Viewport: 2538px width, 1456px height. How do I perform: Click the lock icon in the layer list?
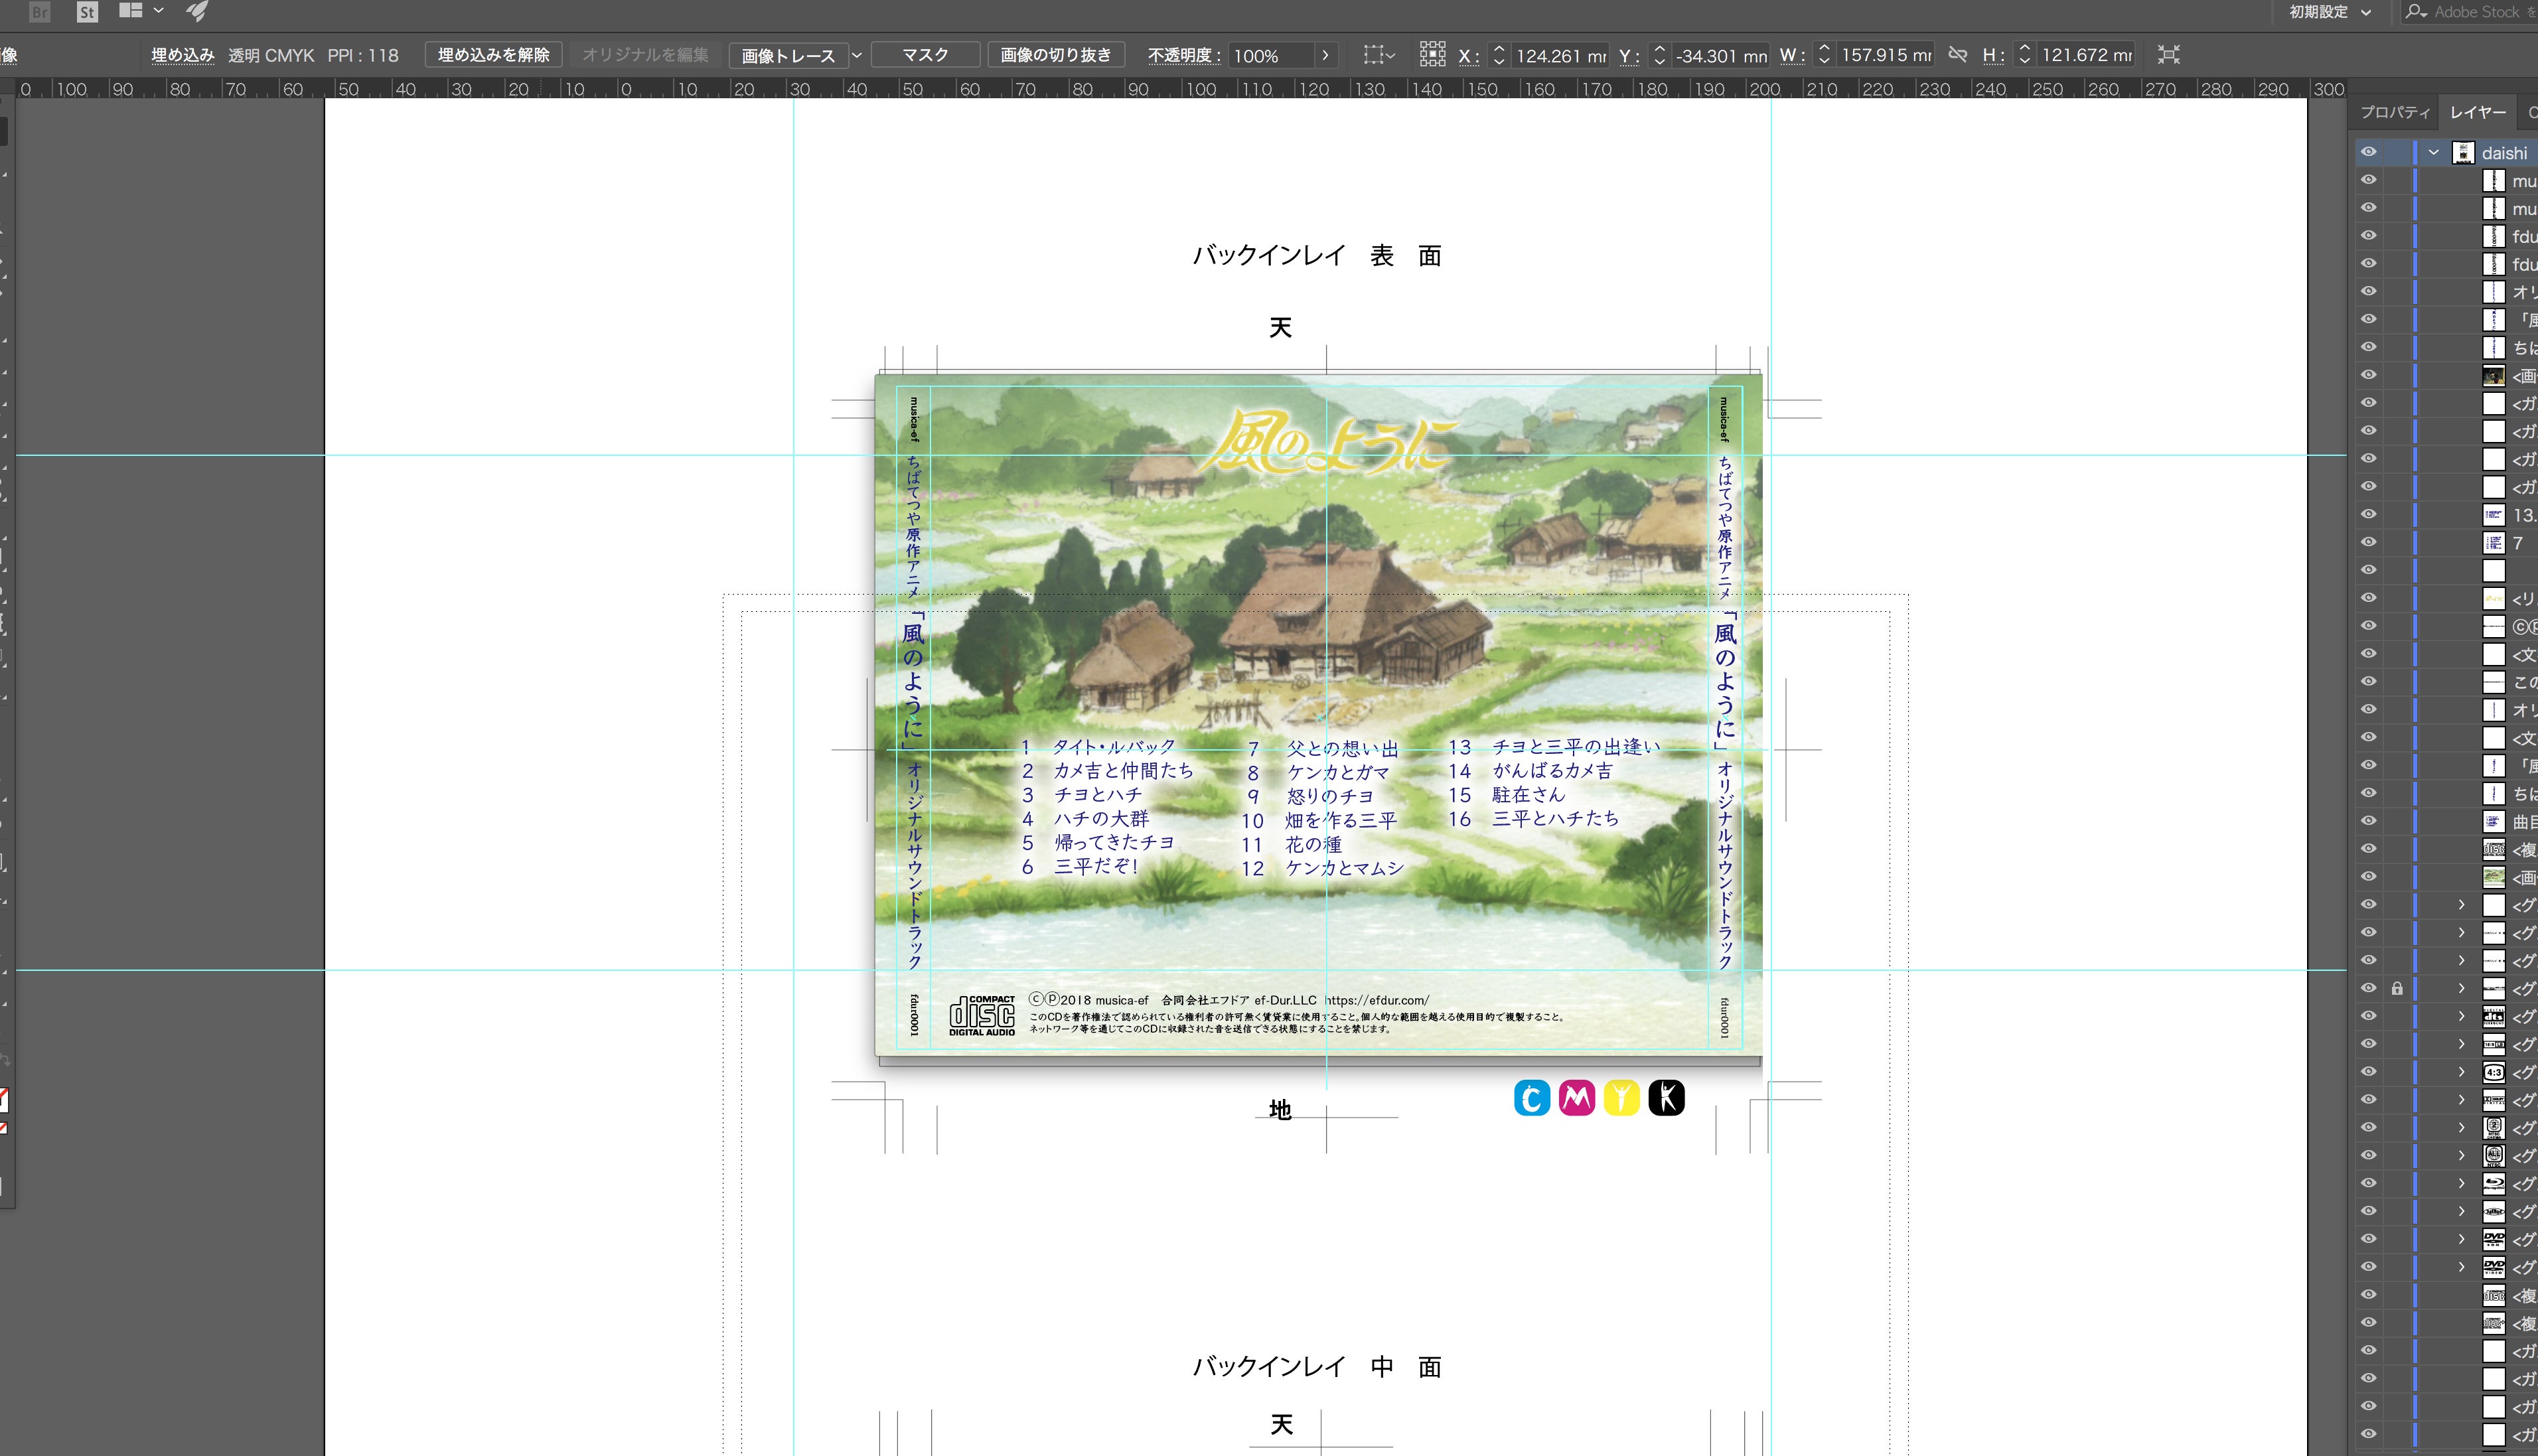tap(2397, 989)
